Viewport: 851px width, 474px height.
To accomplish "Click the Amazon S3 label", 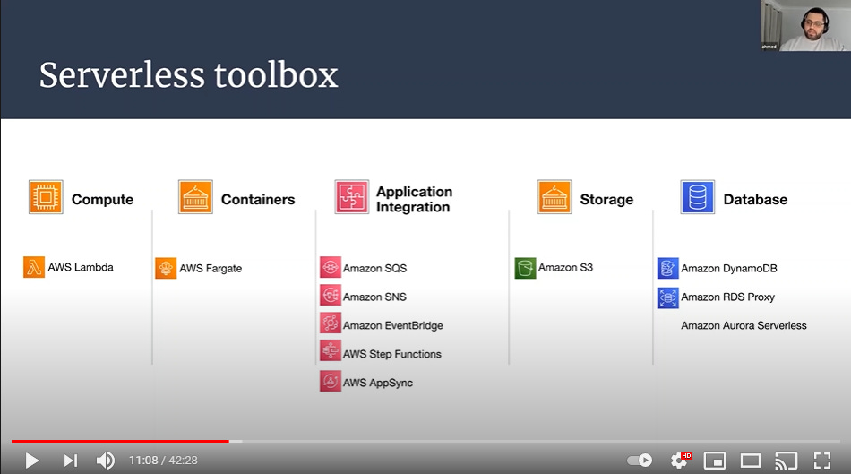I will (x=565, y=268).
